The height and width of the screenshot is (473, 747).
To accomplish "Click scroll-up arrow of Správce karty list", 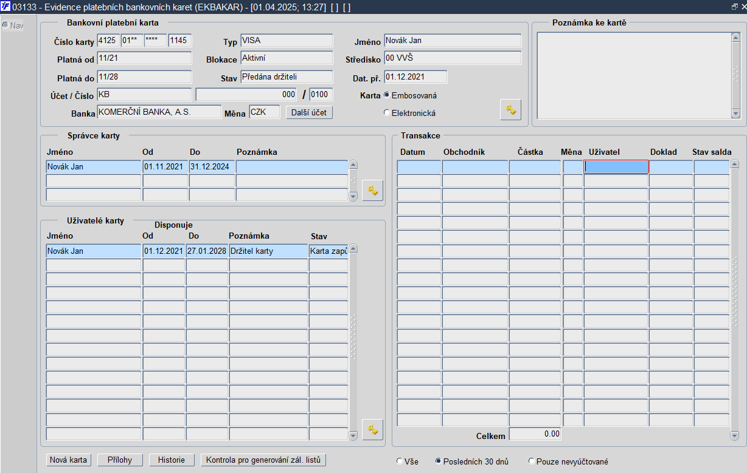I will (353, 165).
